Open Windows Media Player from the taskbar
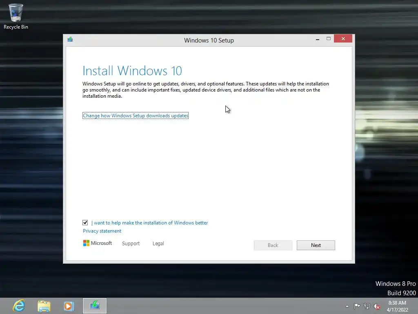The height and width of the screenshot is (314, 418). coord(69,306)
